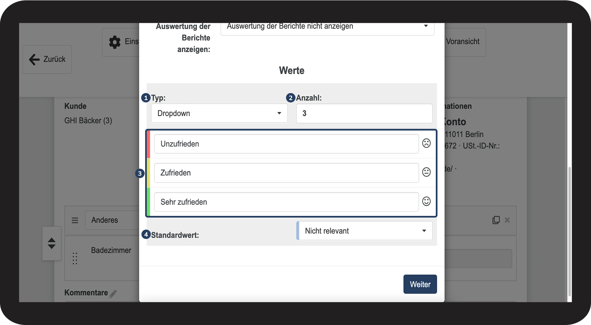Click the yellow color bar beside Zufrieden
Image resolution: width=591 pixels, height=325 pixels.
149,173
